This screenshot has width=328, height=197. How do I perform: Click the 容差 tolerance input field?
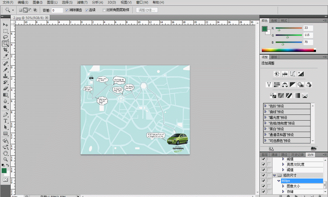[x=57, y=10]
